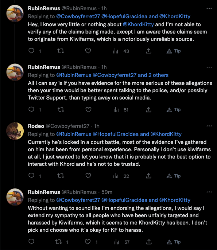Like the 59m RubinRemus tweet with 1 like
The image size is (217, 250).
point(88,242)
